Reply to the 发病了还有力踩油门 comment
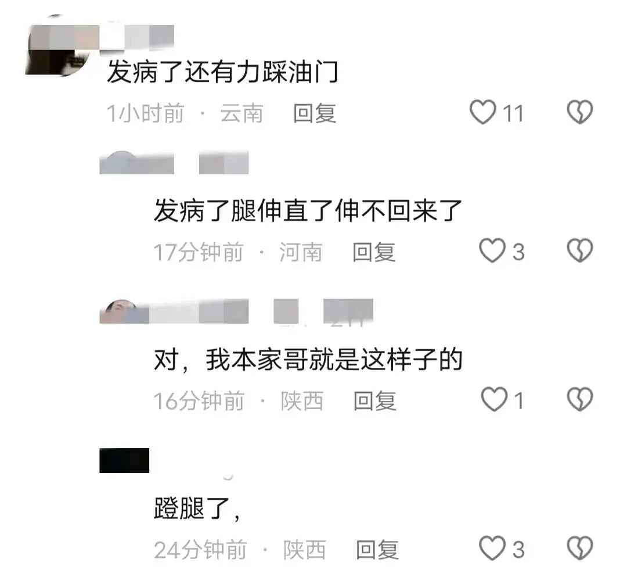This screenshot has height=588, width=627. (315, 113)
